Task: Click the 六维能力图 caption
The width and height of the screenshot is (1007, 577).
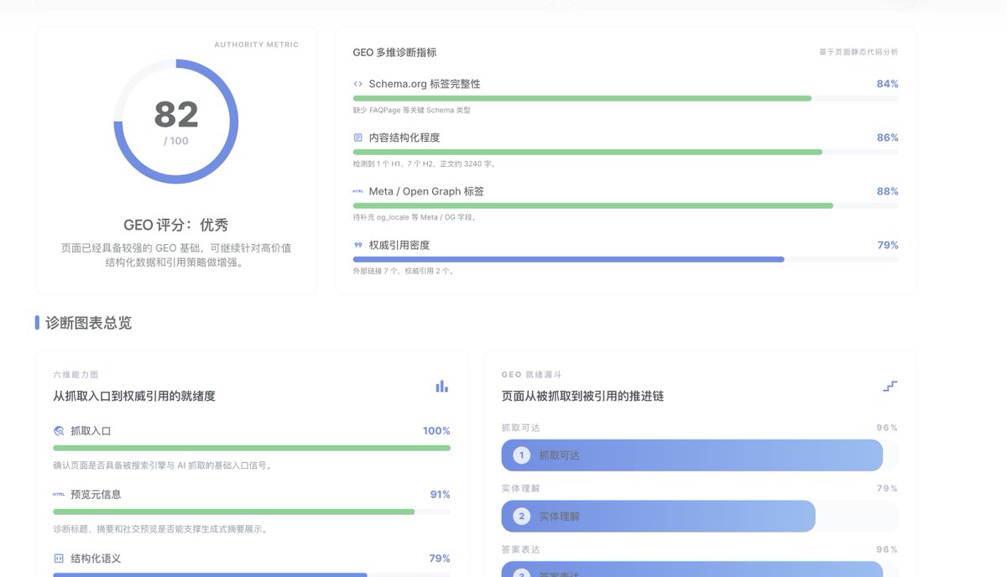Action: [x=76, y=375]
